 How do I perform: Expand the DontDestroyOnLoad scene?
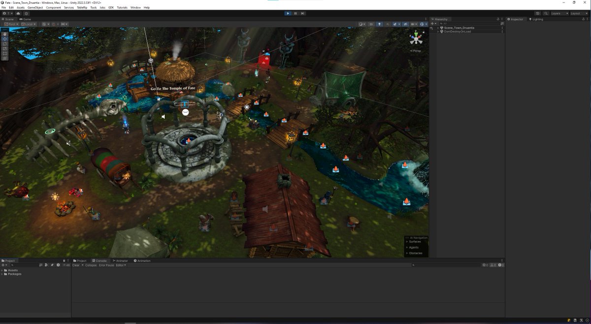438,32
